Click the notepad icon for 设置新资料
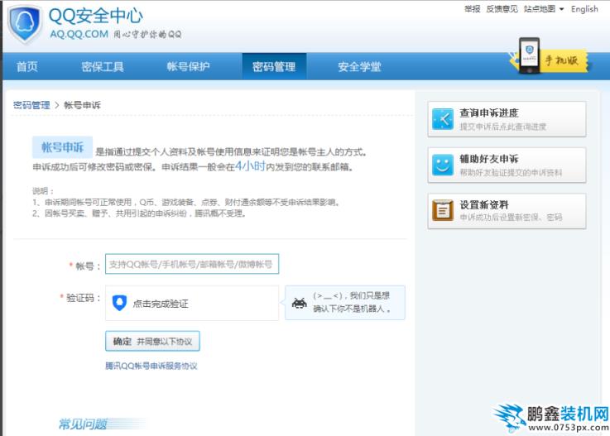 click(443, 210)
